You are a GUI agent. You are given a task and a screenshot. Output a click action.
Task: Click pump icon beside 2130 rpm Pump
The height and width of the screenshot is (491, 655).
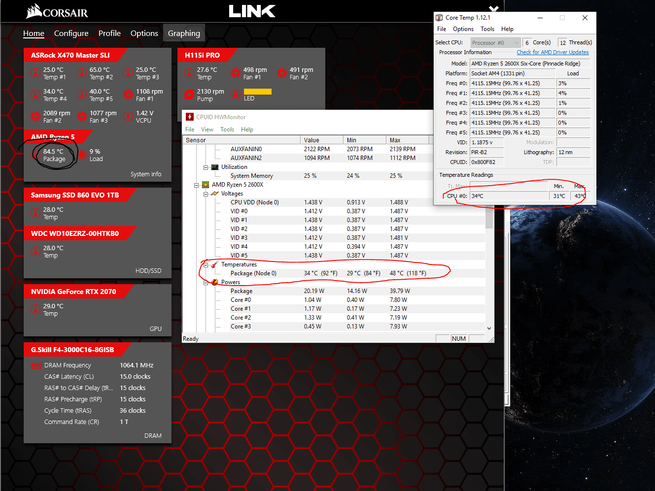[x=189, y=95]
